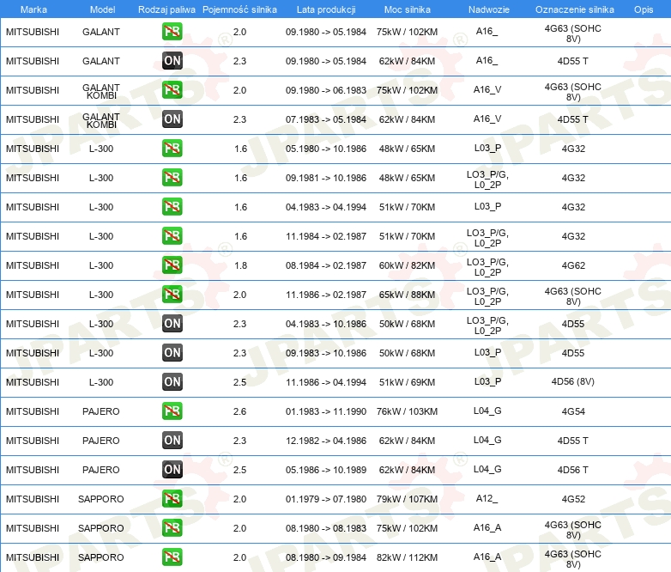Select engine code 4D56 (8V)

tap(572, 381)
